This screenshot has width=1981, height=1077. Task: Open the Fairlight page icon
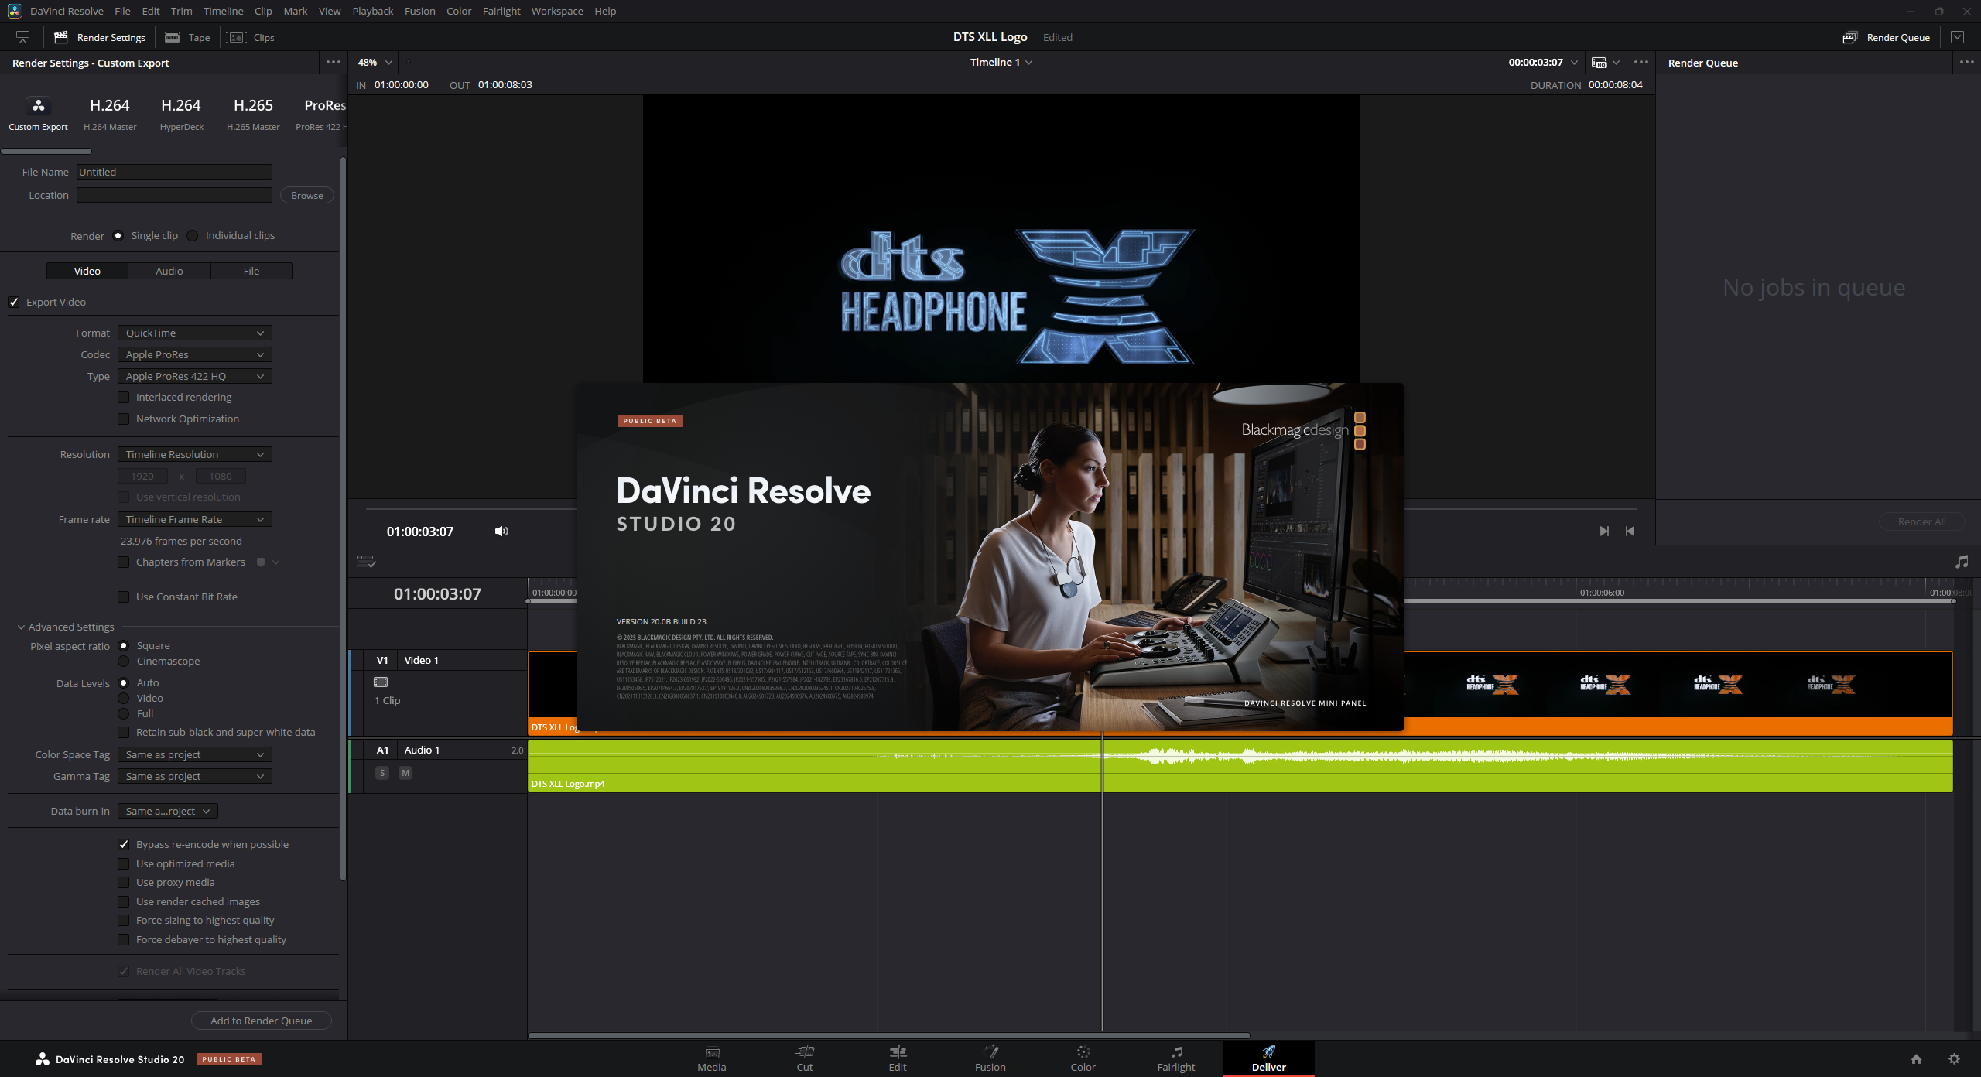(x=1175, y=1052)
